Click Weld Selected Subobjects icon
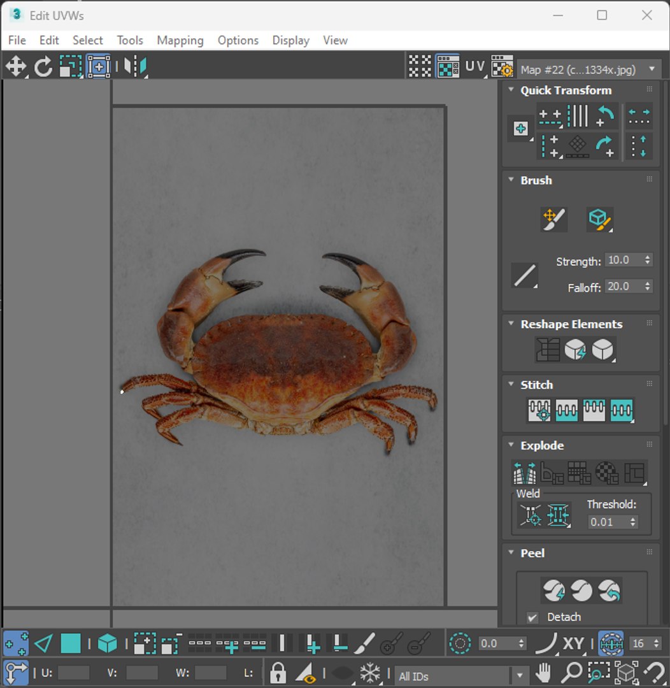The image size is (670, 688). (x=558, y=515)
